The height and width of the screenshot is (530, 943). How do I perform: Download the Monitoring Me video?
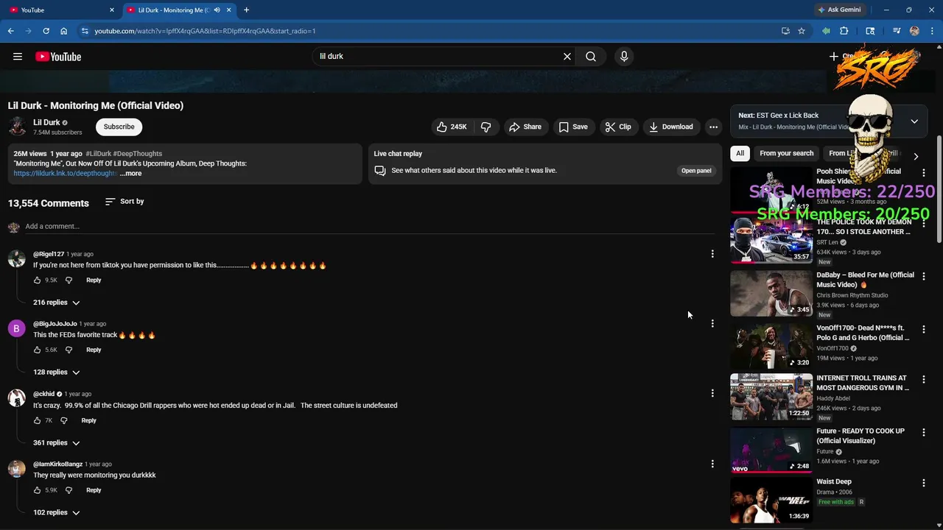coord(670,127)
